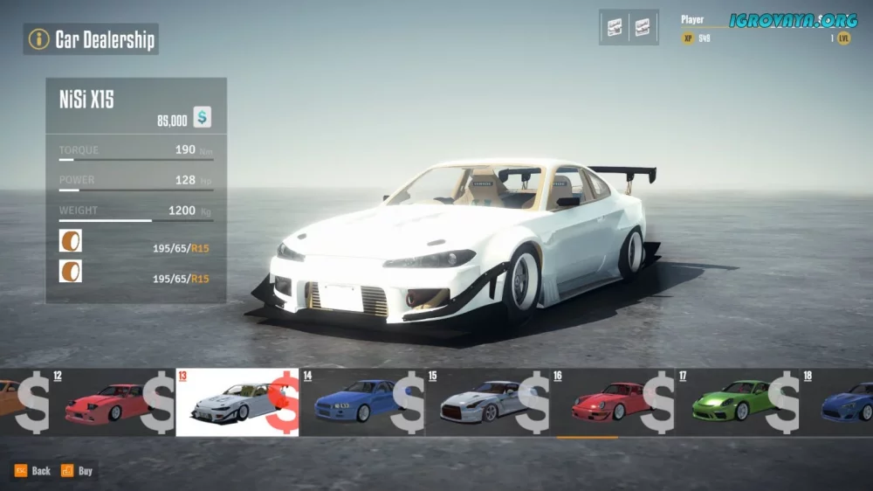873x491 pixels.
Task: Click the Weight stat bar
Action: click(x=135, y=220)
